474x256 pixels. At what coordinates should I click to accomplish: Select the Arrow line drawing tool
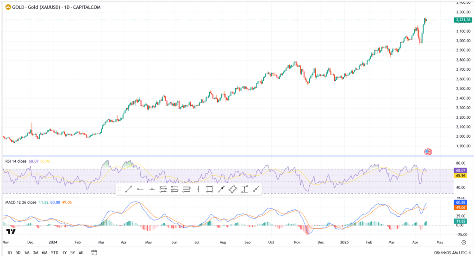221,189
